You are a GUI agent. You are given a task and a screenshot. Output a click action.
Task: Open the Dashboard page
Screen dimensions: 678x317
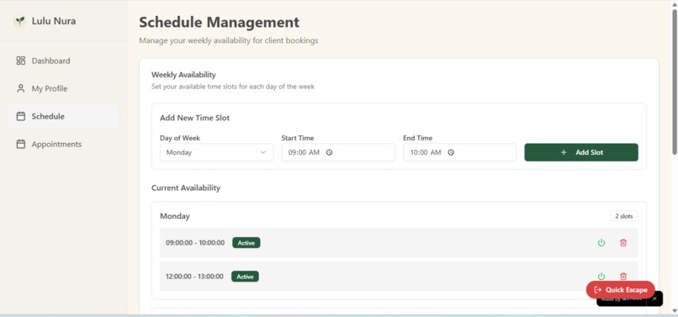point(63,61)
